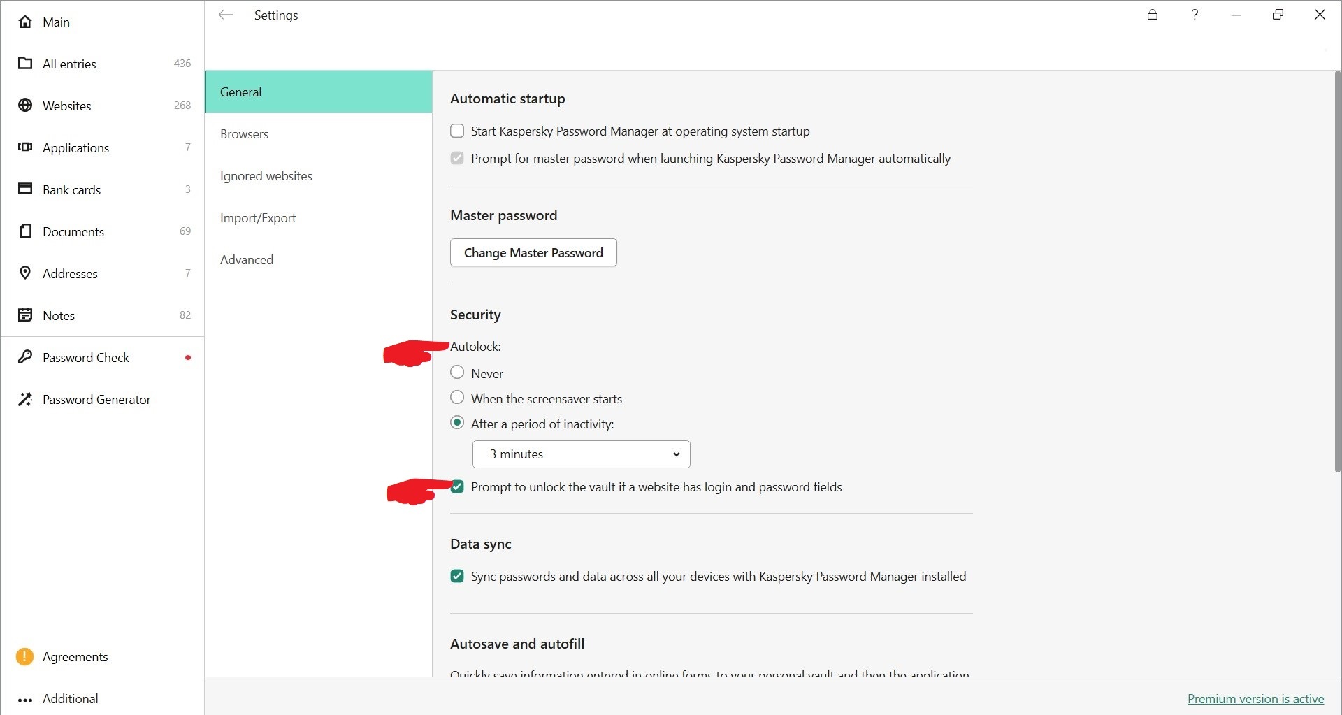This screenshot has width=1342, height=715.
Task: Select the Never autolock option
Action: tap(457, 373)
